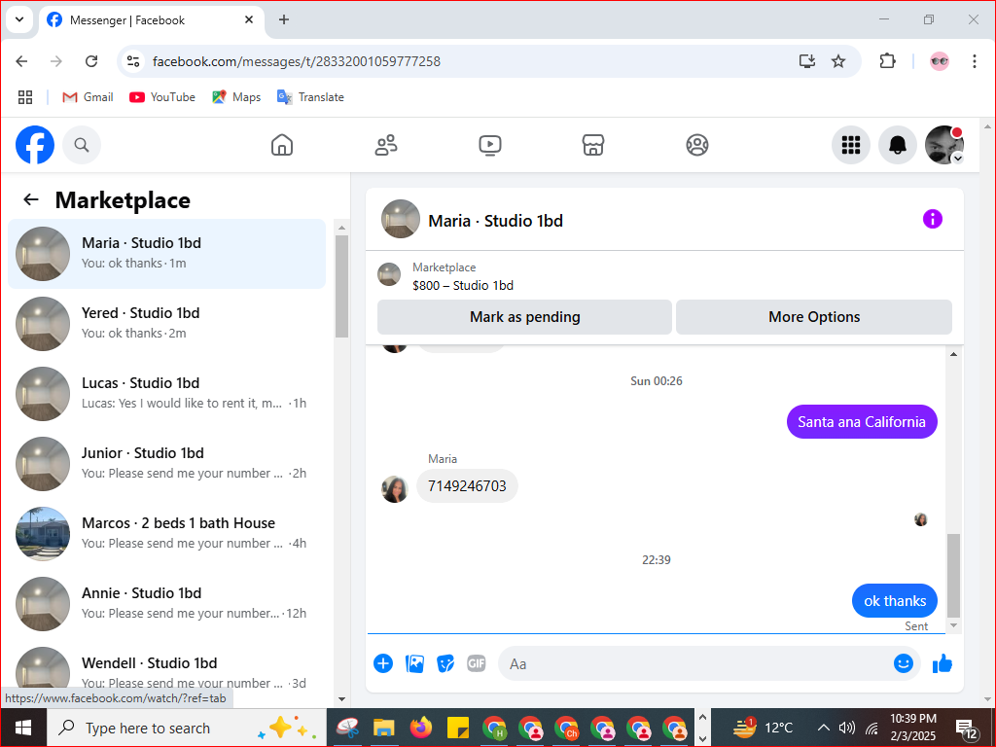Click the conversation list scrollbar thumb
Screen dimensions: 996x747
(x=341, y=287)
